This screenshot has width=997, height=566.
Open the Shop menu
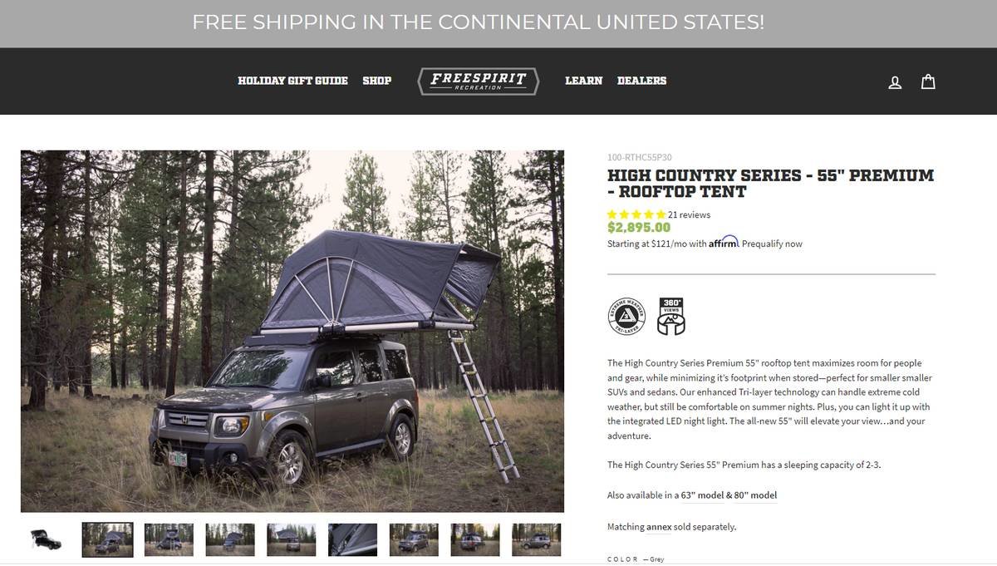click(376, 81)
